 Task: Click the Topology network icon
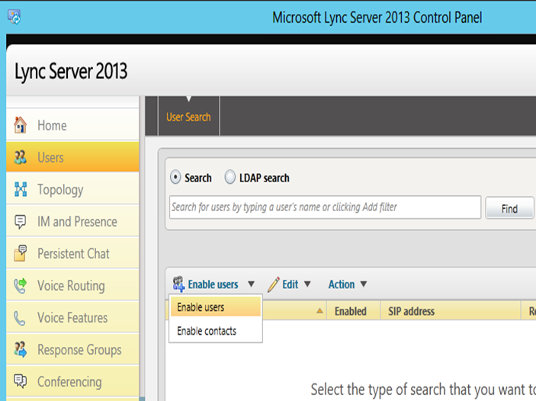coord(20,189)
